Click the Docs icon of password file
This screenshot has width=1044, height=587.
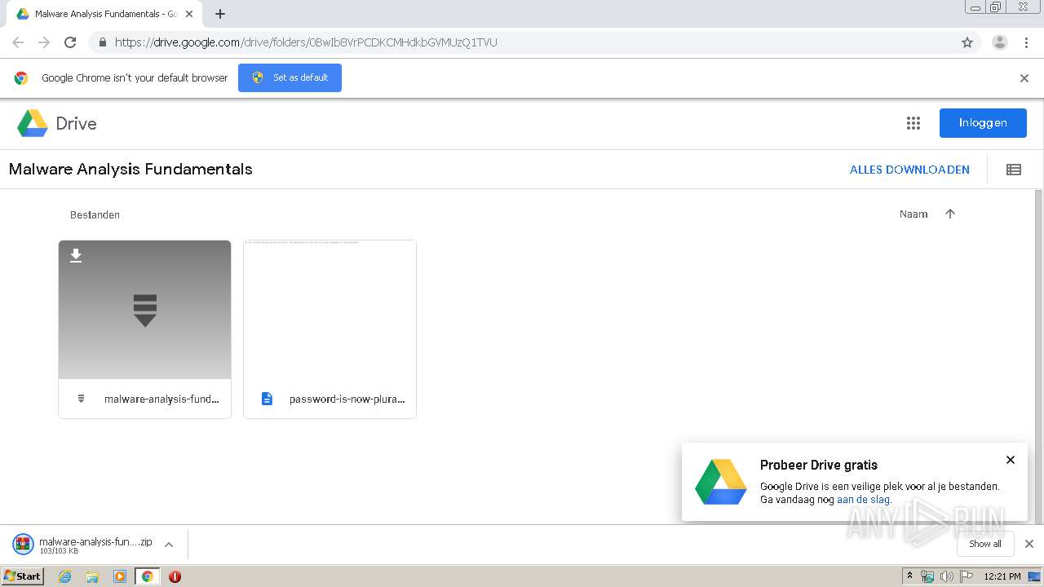point(267,399)
